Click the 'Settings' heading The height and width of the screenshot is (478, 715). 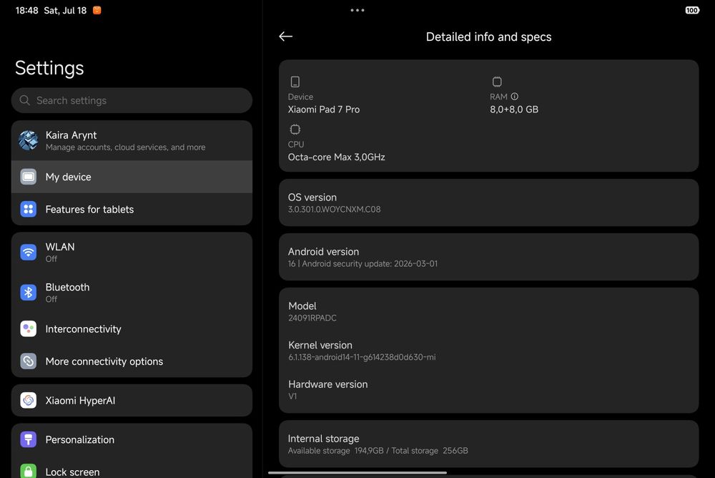click(49, 68)
